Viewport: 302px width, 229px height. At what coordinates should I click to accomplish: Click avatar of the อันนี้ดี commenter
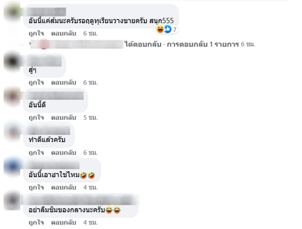click(x=12, y=96)
